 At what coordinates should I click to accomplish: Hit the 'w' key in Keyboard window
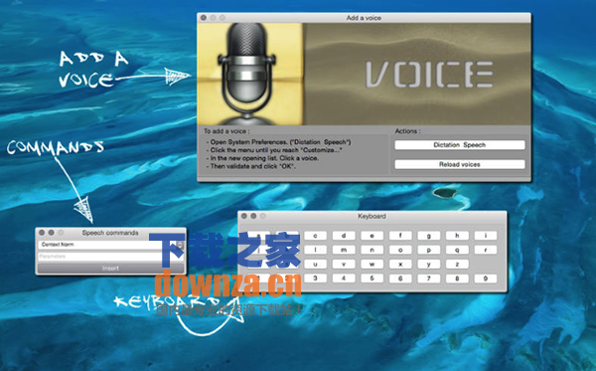(372, 264)
